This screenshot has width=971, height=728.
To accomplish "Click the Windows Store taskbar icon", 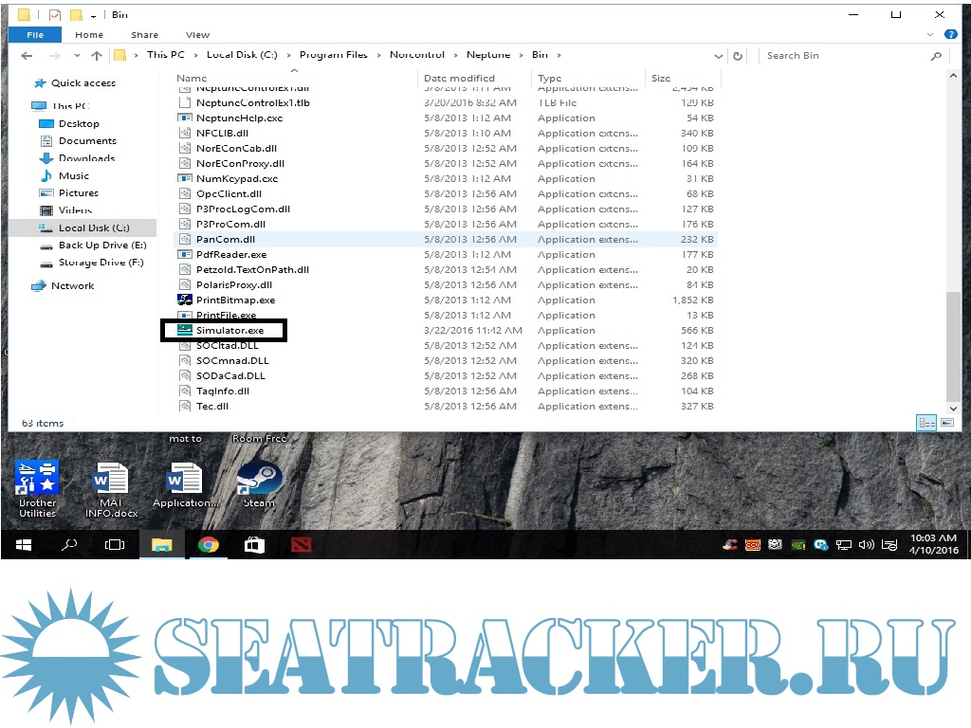I will [254, 545].
